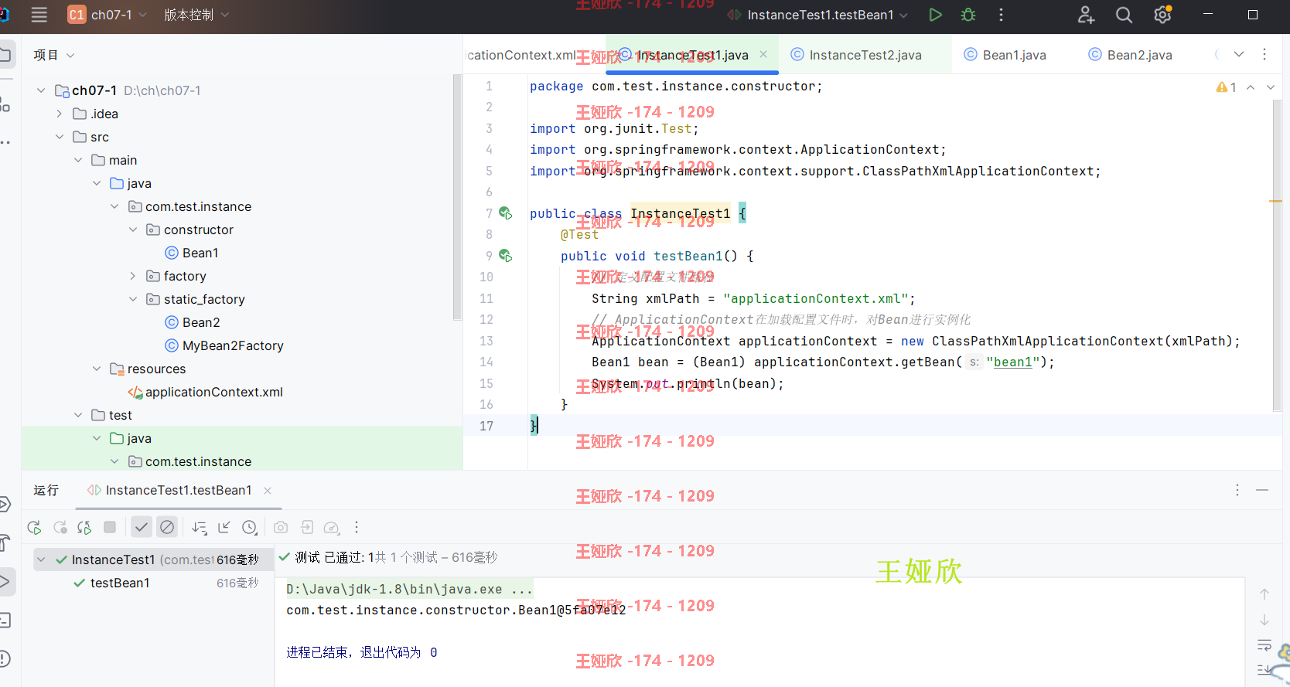Click the project tree vertical scrollbar

[x=457, y=197]
